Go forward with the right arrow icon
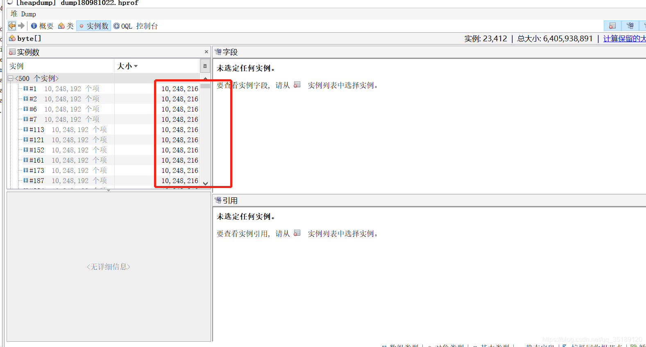The width and height of the screenshot is (646, 347). (21, 26)
